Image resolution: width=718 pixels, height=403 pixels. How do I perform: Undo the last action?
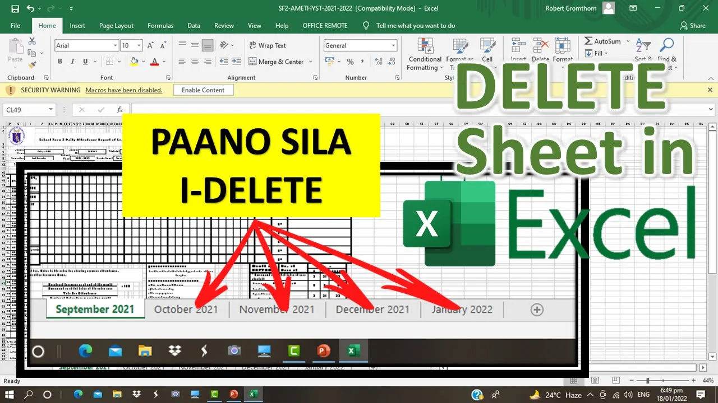click(x=30, y=8)
